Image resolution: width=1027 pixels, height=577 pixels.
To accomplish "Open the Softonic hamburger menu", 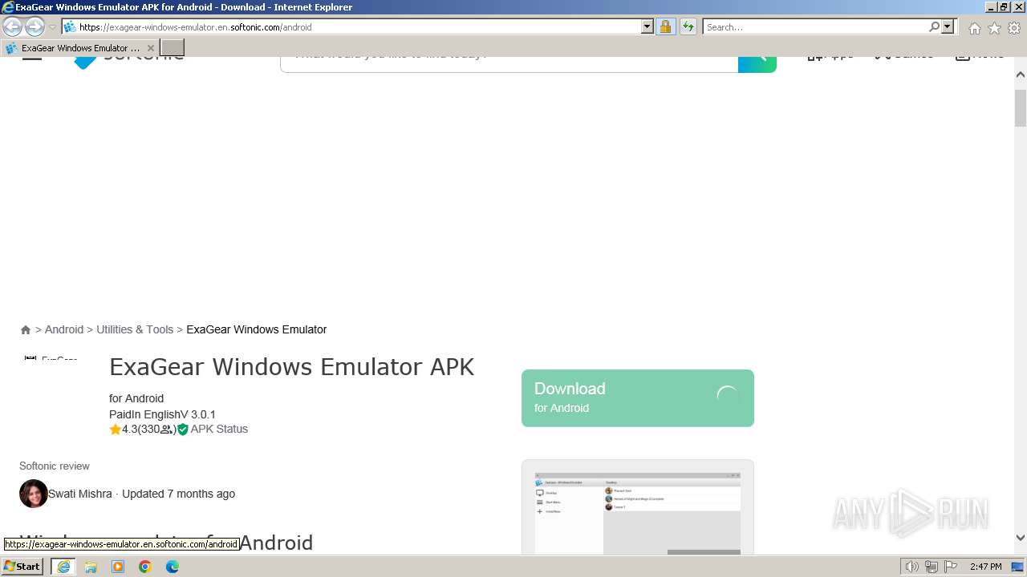I will (32, 59).
